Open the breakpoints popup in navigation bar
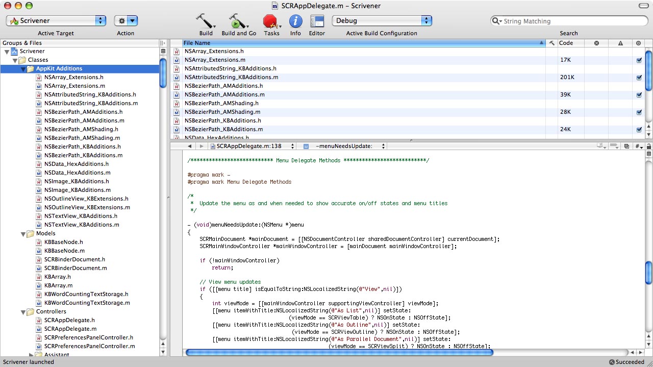653x367 pixels. (x=615, y=146)
